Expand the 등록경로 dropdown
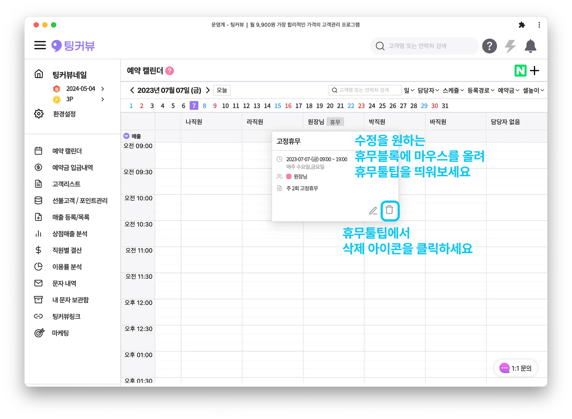 point(481,90)
